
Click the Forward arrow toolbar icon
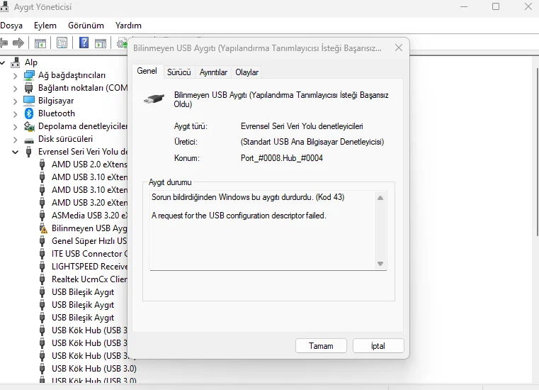[x=18, y=43]
